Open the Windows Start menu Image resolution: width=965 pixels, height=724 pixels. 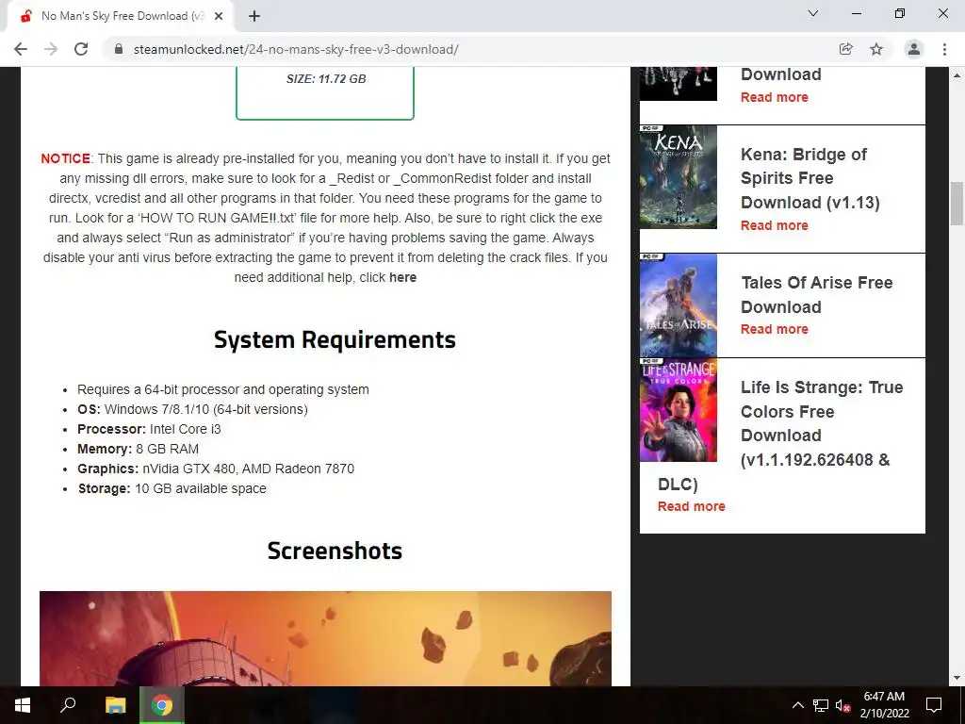(23, 705)
